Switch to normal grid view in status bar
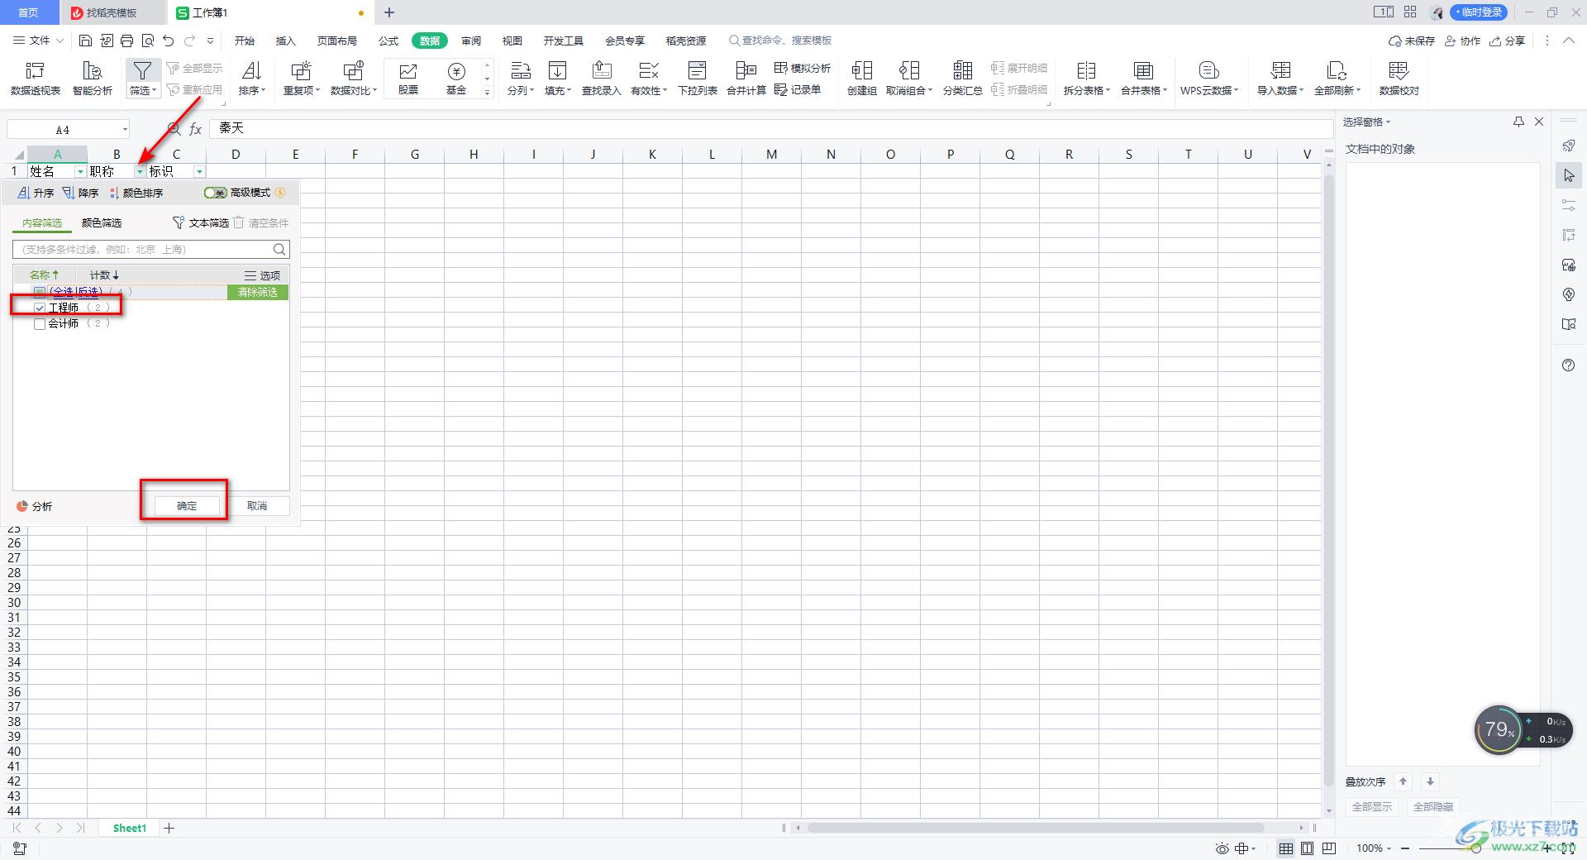1587x860 pixels. (x=1286, y=848)
